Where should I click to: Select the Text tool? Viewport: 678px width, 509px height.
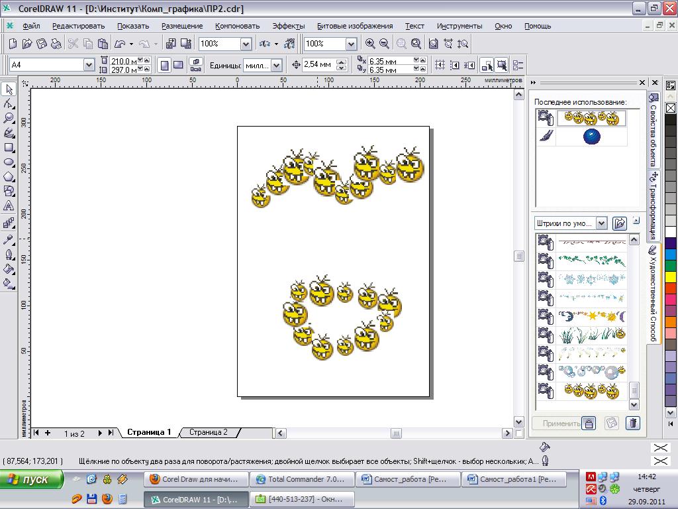(x=9, y=206)
